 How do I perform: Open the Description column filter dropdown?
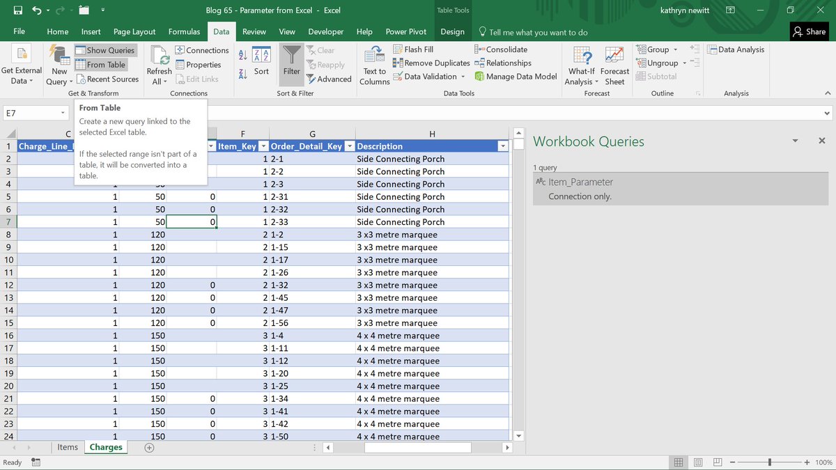(503, 146)
